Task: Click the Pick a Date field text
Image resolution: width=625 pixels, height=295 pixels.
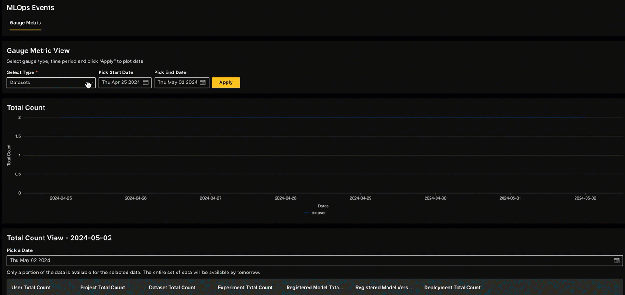Action: pyautogui.click(x=30, y=261)
